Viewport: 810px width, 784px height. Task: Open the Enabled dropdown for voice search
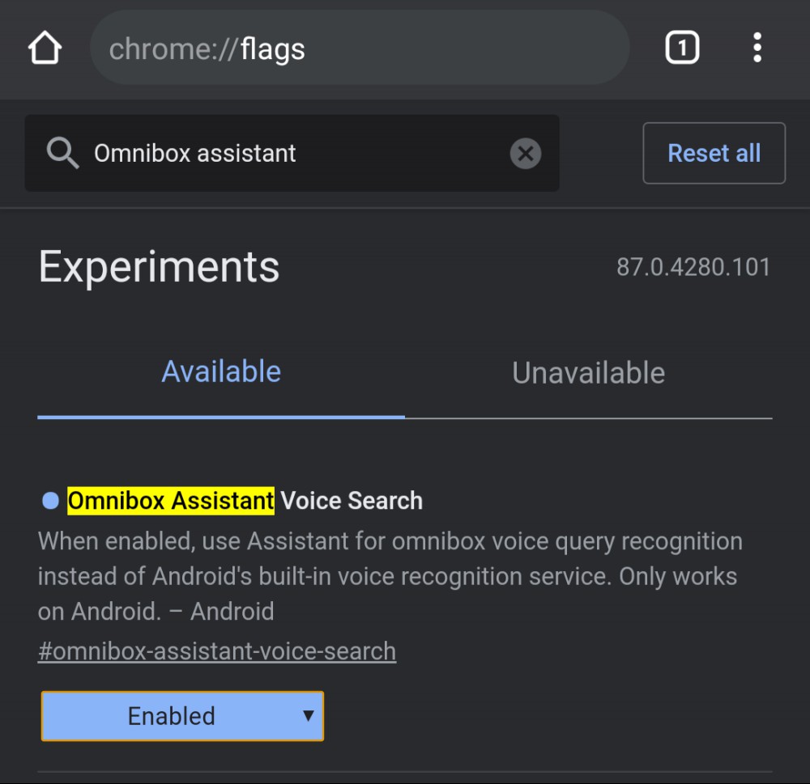[182, 716]
